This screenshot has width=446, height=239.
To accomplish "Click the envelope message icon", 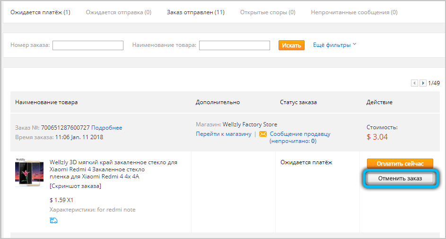I will coord(263,134).
